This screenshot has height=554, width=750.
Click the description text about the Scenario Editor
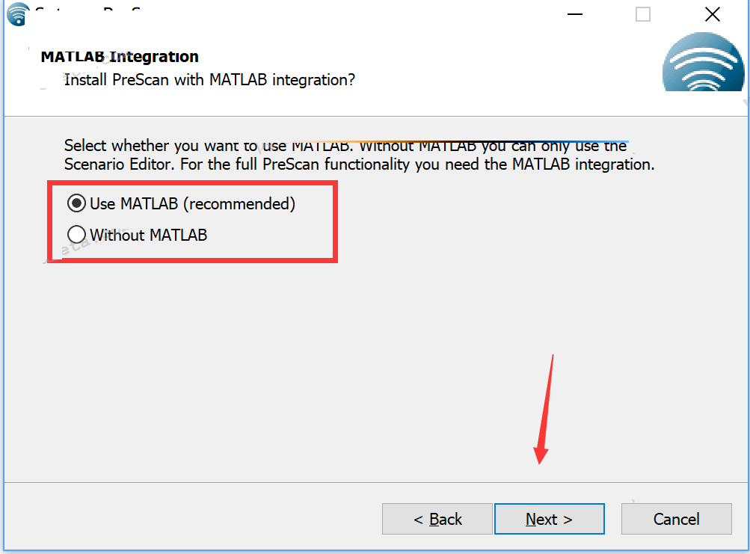click(359, 164)
